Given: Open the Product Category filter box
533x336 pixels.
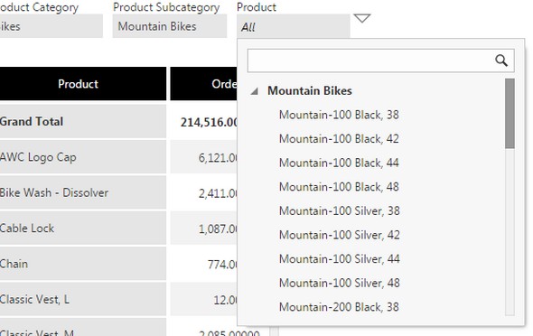Looking at the screenshot, I should click(x=51, y=26).
